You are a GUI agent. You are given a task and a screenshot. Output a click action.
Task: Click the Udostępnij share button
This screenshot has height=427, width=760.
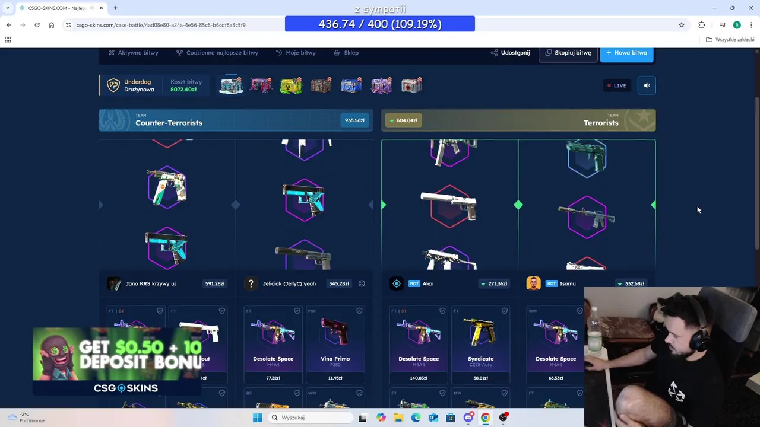click(x=510, y=53)
